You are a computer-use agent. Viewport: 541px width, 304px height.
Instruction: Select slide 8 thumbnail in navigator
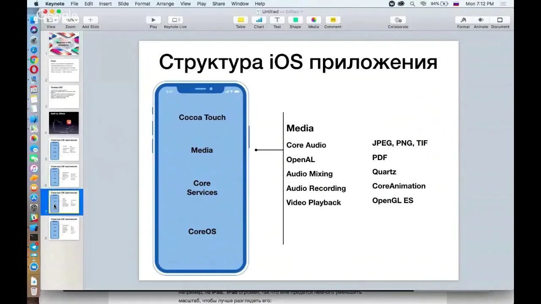coord(64,228)
